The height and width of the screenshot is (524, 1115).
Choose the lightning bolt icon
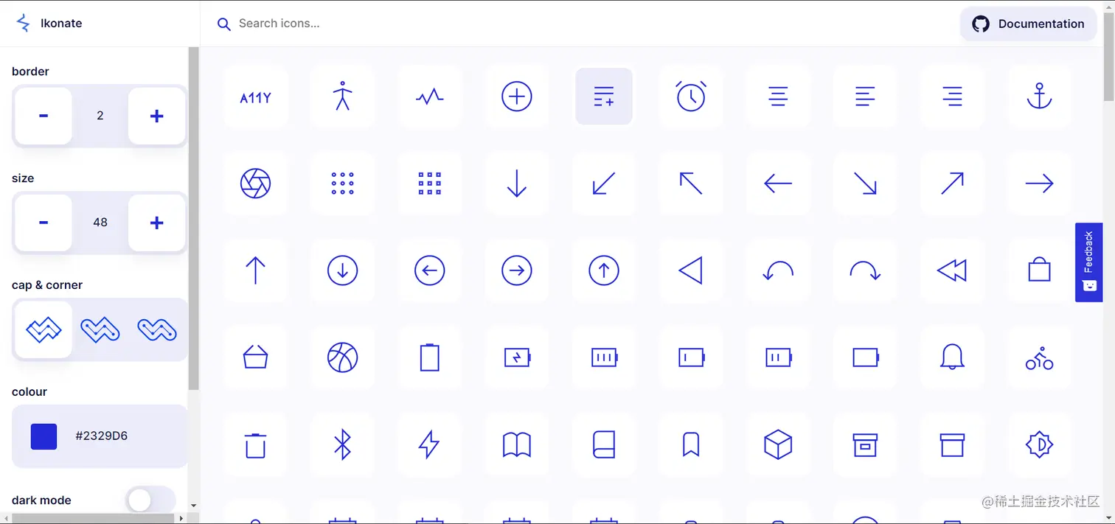429,444
